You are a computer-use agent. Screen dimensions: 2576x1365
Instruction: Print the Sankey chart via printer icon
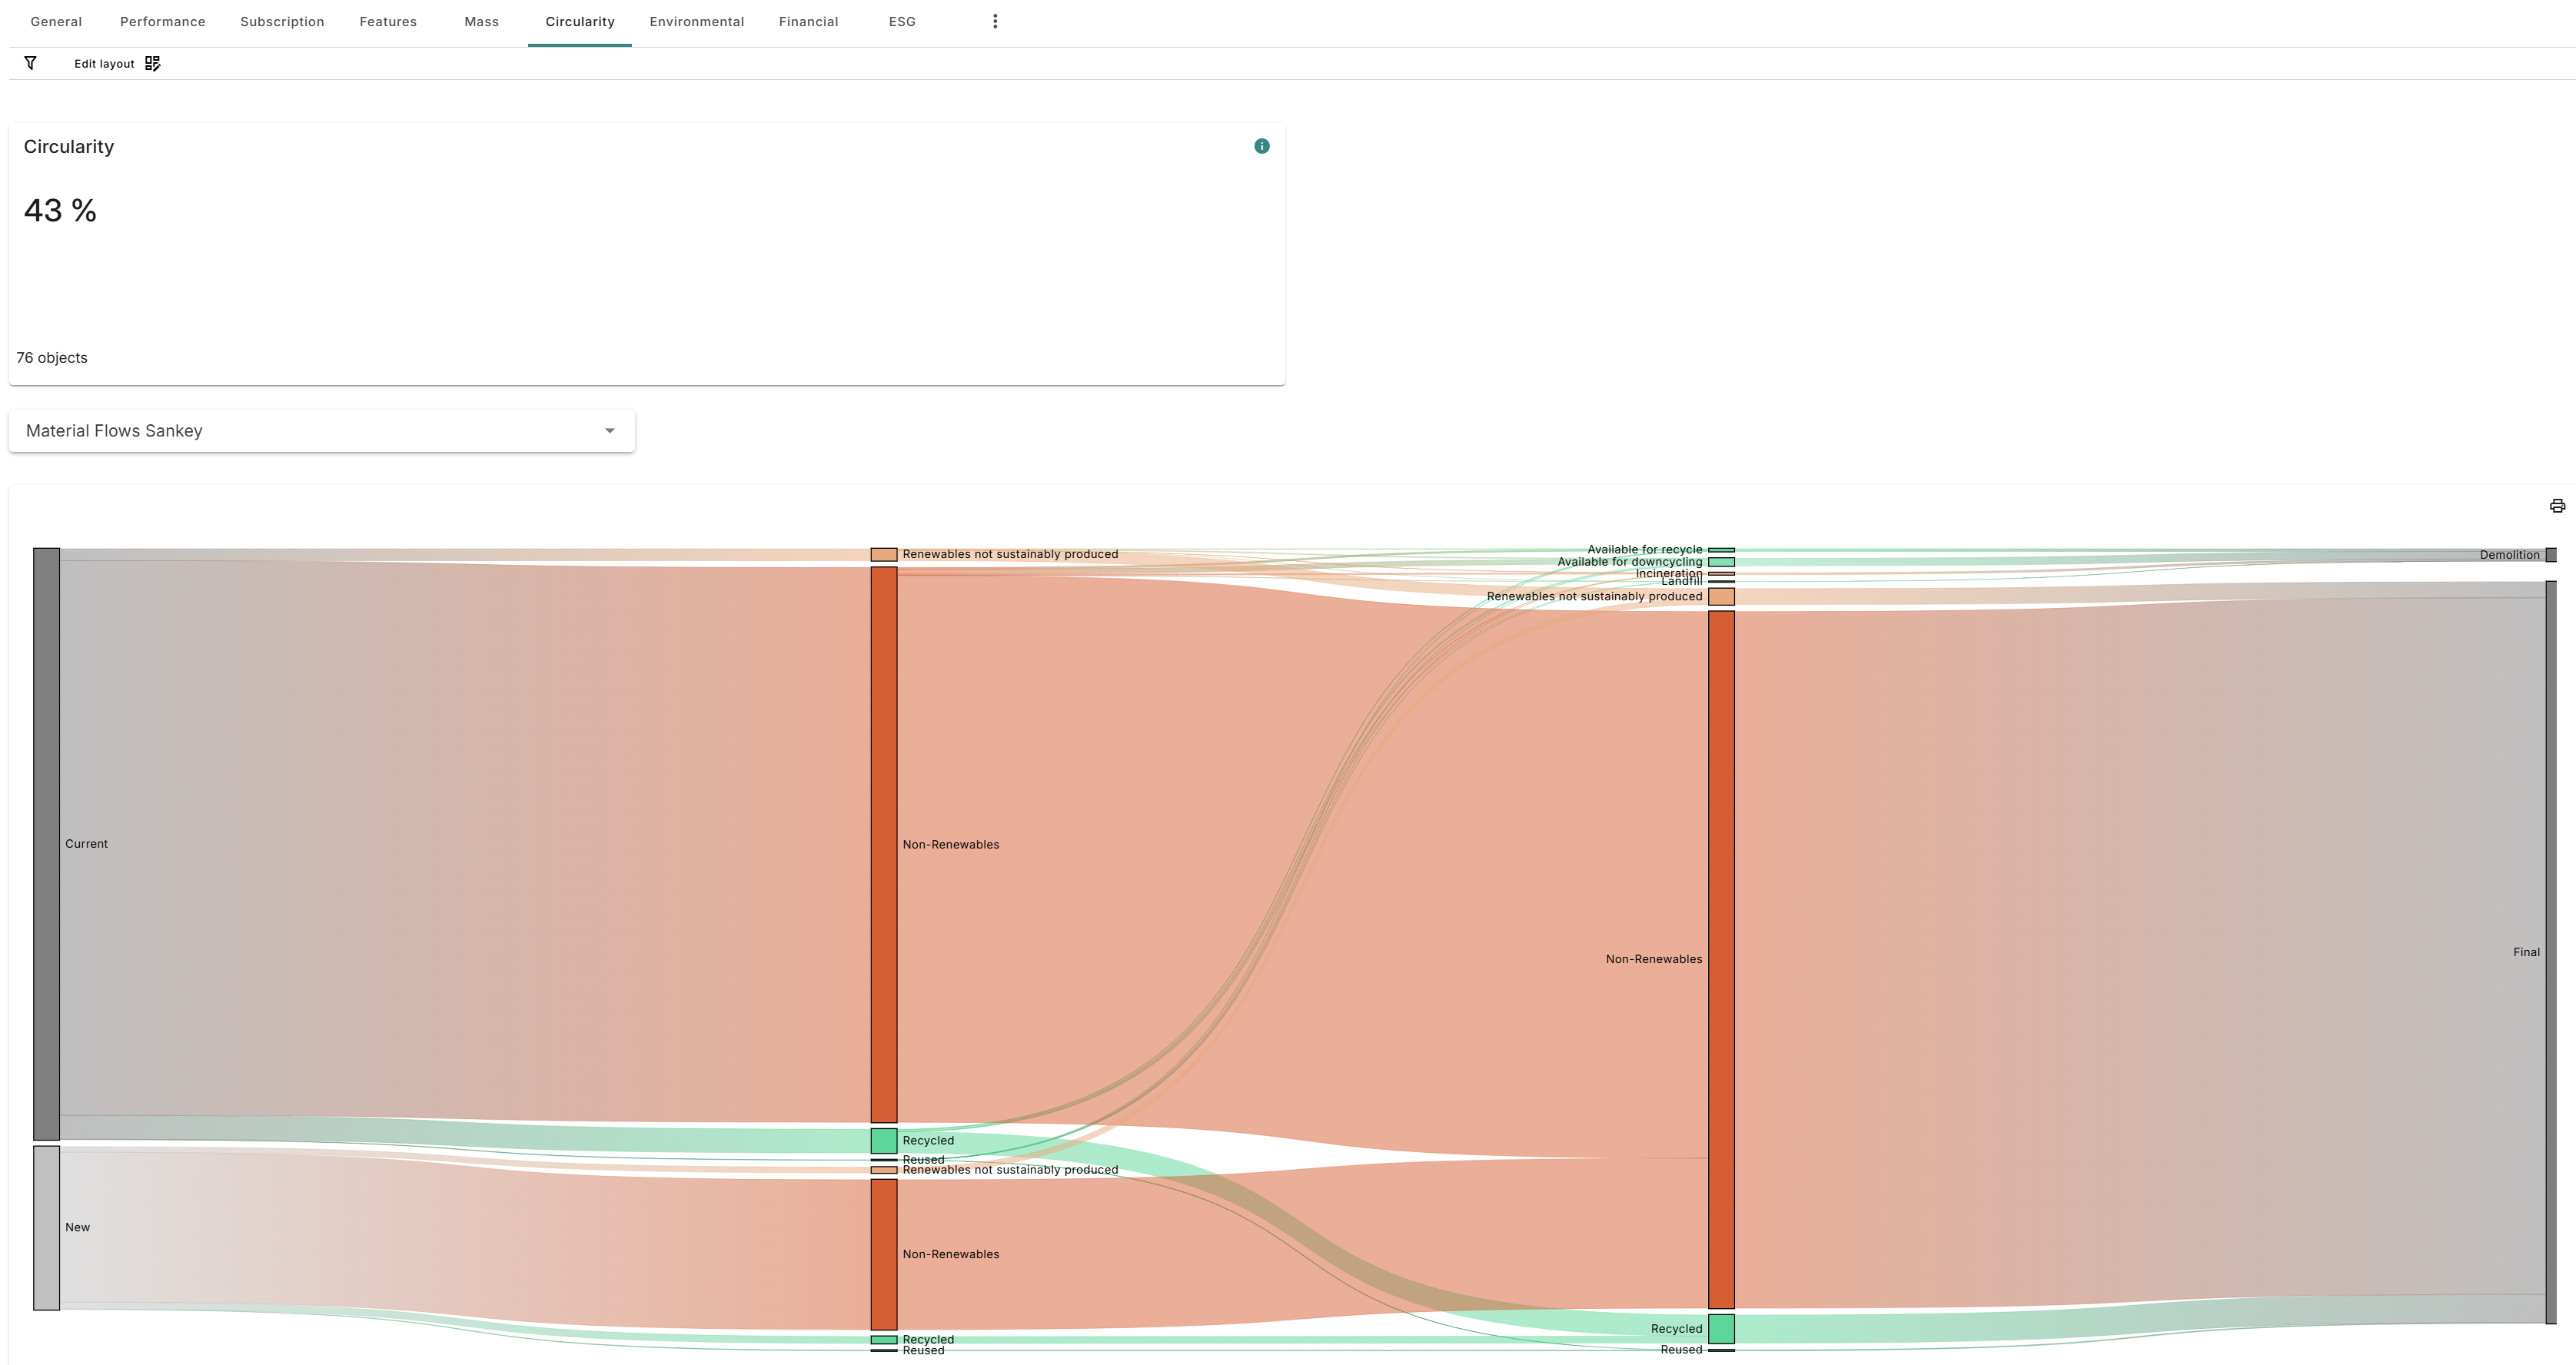2557,506
